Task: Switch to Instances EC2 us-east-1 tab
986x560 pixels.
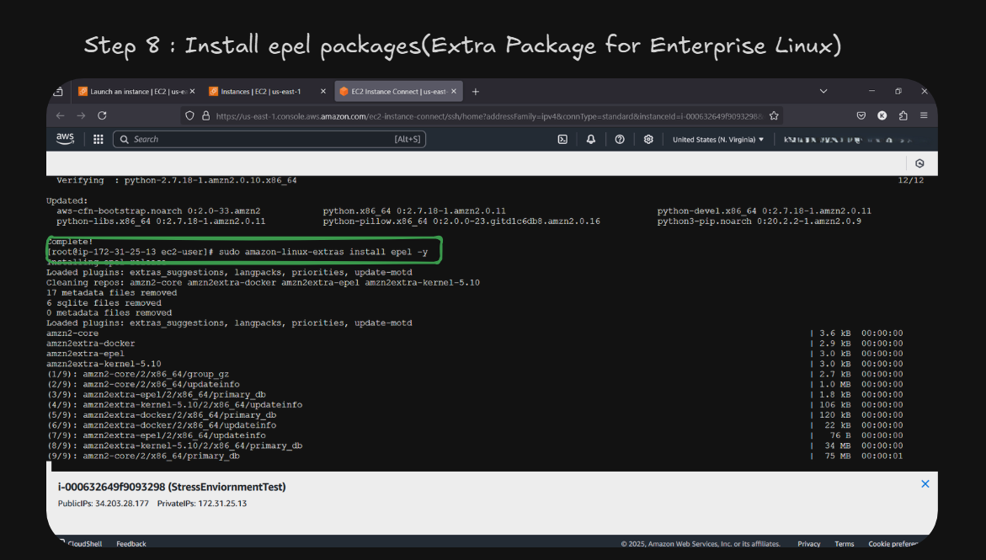Action: click(x=267, y=91)
